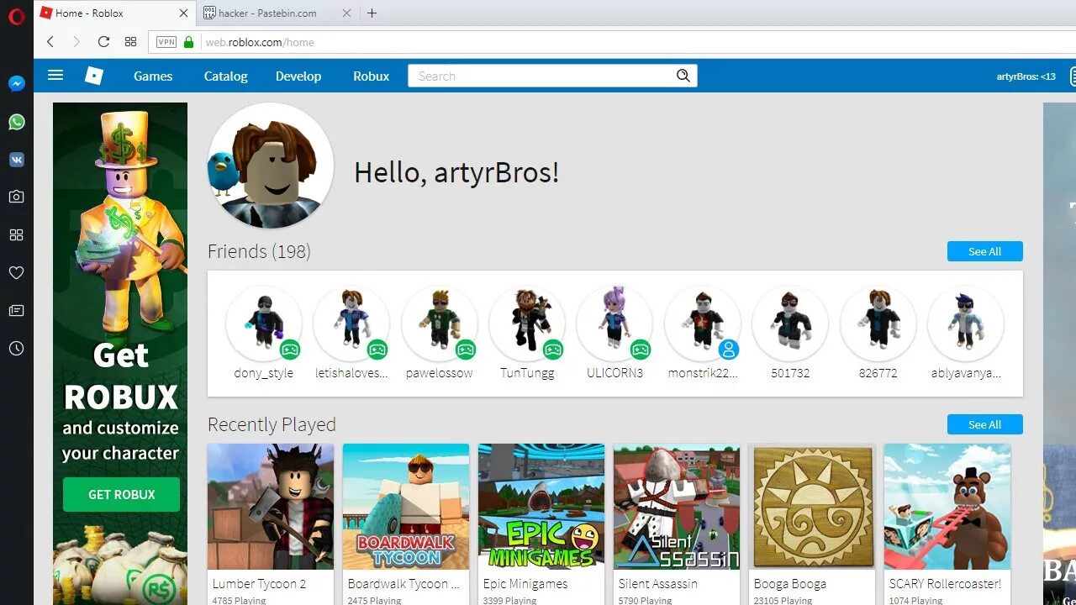Open the Develop menu
The width and height of the screenshot is (1076, 605).
pyautogui.click(x=298, y=76)
